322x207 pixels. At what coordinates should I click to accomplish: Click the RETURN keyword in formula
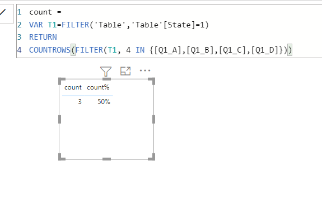coord(43,37)
